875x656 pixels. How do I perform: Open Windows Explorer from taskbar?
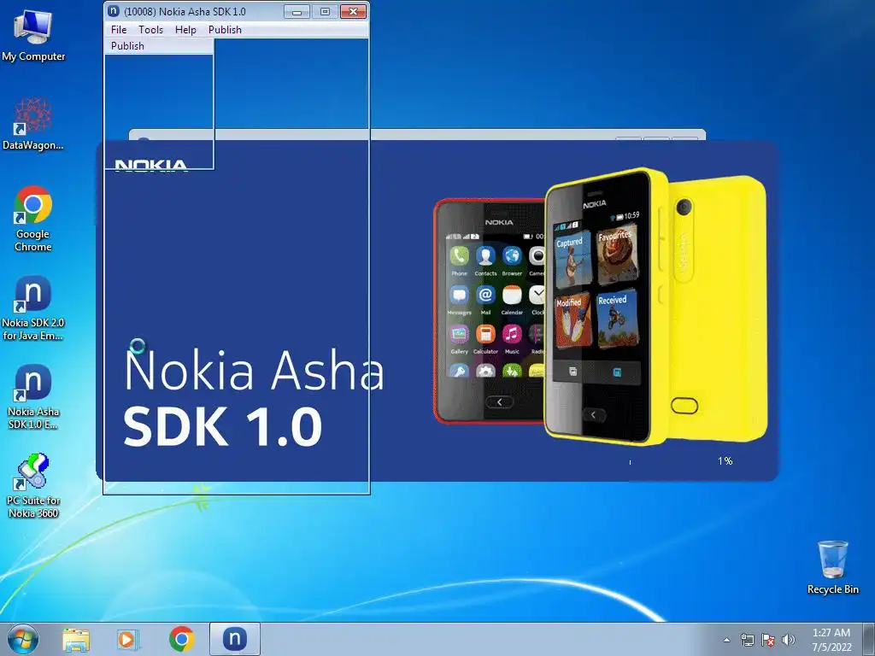[76, 639]
